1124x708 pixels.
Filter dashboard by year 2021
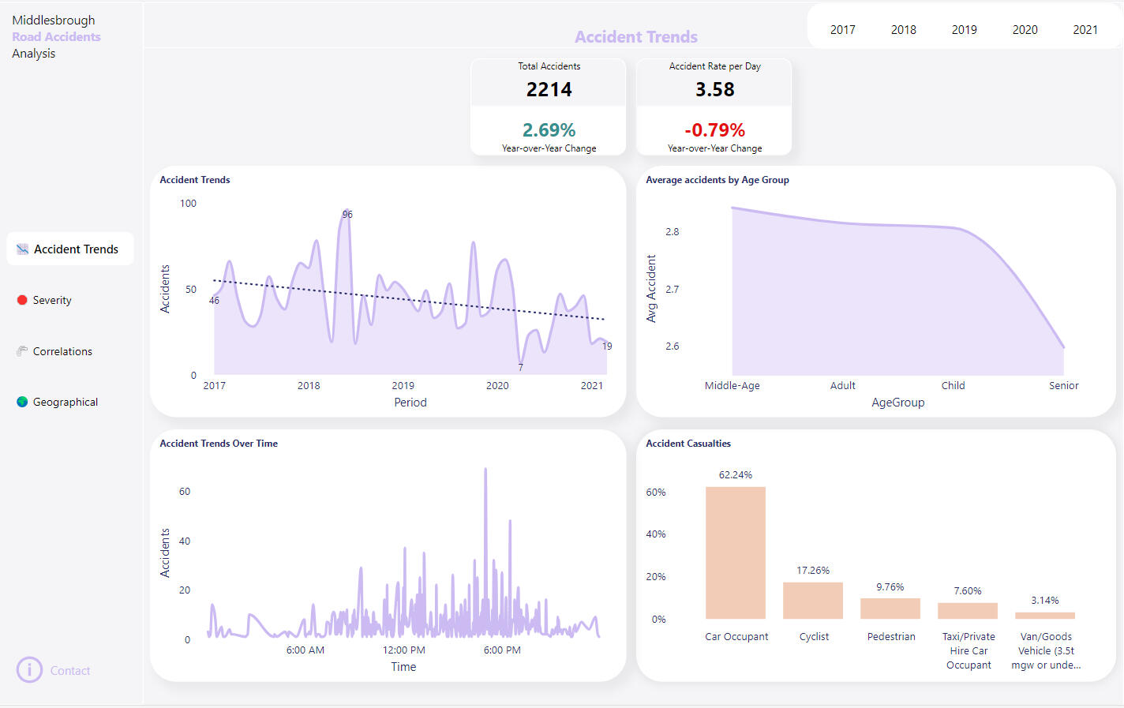point(1085,30)
